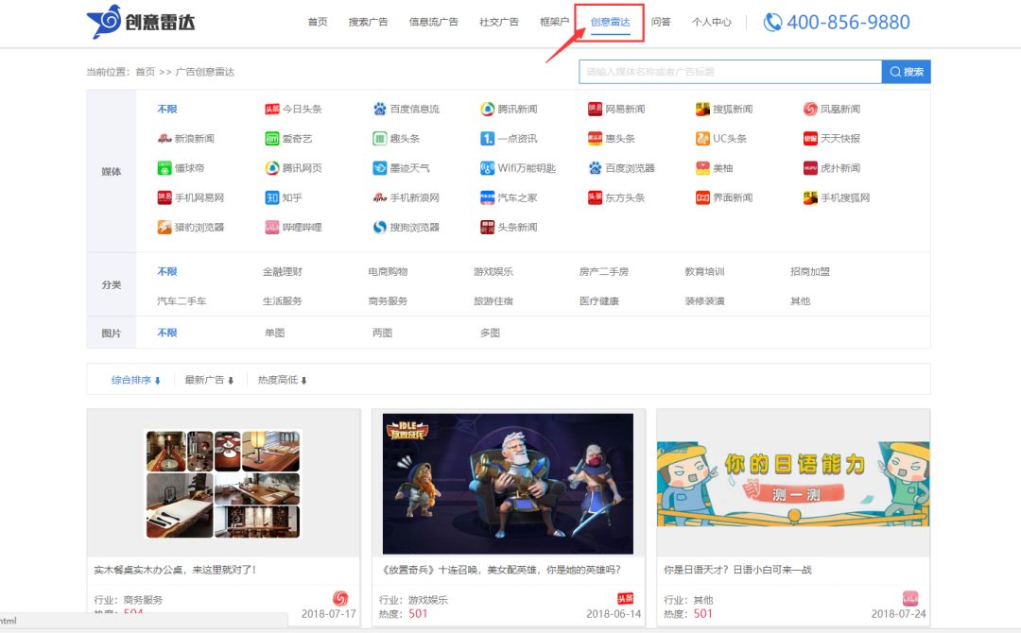The height and width of the screenshot is (633, 1021).
Task: Click the blue 搜索 button
Action: (907, 72)
